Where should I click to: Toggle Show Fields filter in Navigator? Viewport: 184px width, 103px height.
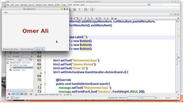pyautogui.click(x=14, y=94)
